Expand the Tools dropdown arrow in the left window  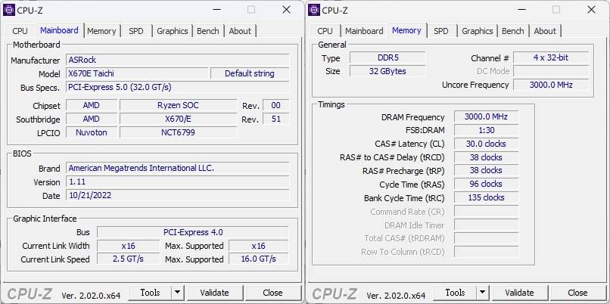[x=177, y=293]
